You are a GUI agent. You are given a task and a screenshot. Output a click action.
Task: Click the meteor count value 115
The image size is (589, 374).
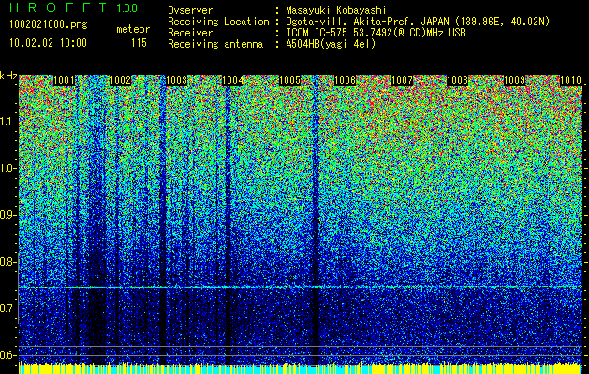pos(139,43)
